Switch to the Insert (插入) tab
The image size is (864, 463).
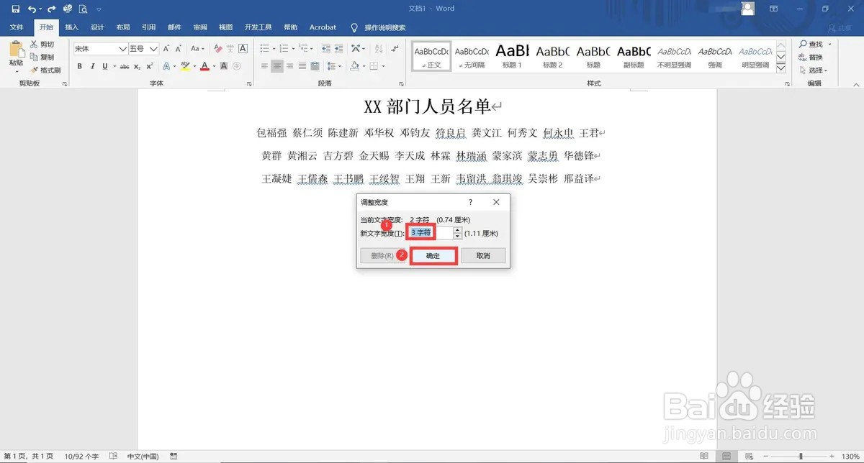(x=71, y=27)
